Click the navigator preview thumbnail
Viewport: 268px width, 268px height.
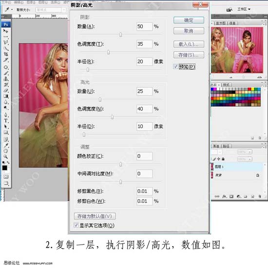tap(237, 50)
